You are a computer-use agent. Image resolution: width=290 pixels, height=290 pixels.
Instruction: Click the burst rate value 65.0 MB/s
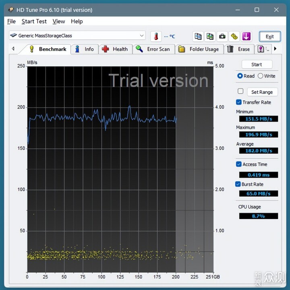[x=259, y=193]
